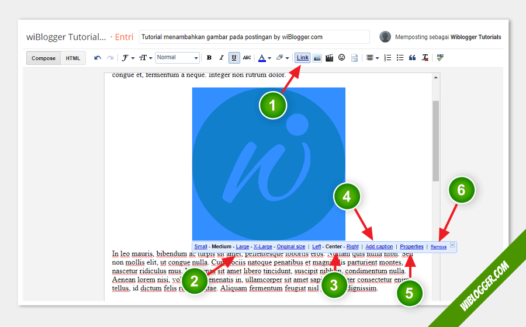Open the text alignment dropdown

point(372,58)
